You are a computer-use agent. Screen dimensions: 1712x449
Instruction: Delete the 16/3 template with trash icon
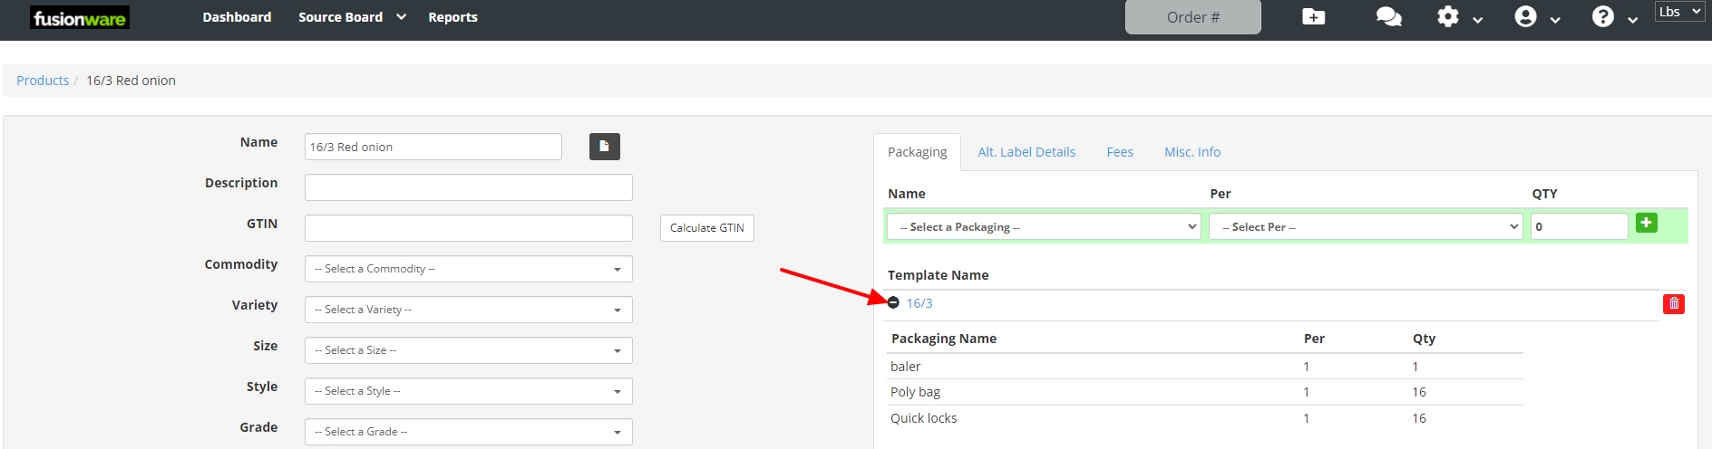coord(1673,304)
